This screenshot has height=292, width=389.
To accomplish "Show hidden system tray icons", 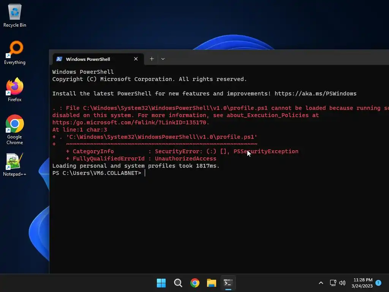I will [321, 283].
